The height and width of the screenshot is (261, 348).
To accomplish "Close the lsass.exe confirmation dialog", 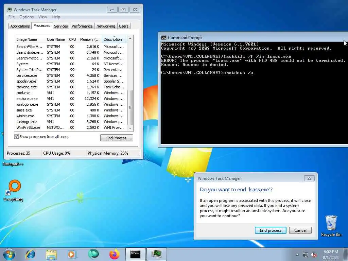I will (x=309, y=178).
